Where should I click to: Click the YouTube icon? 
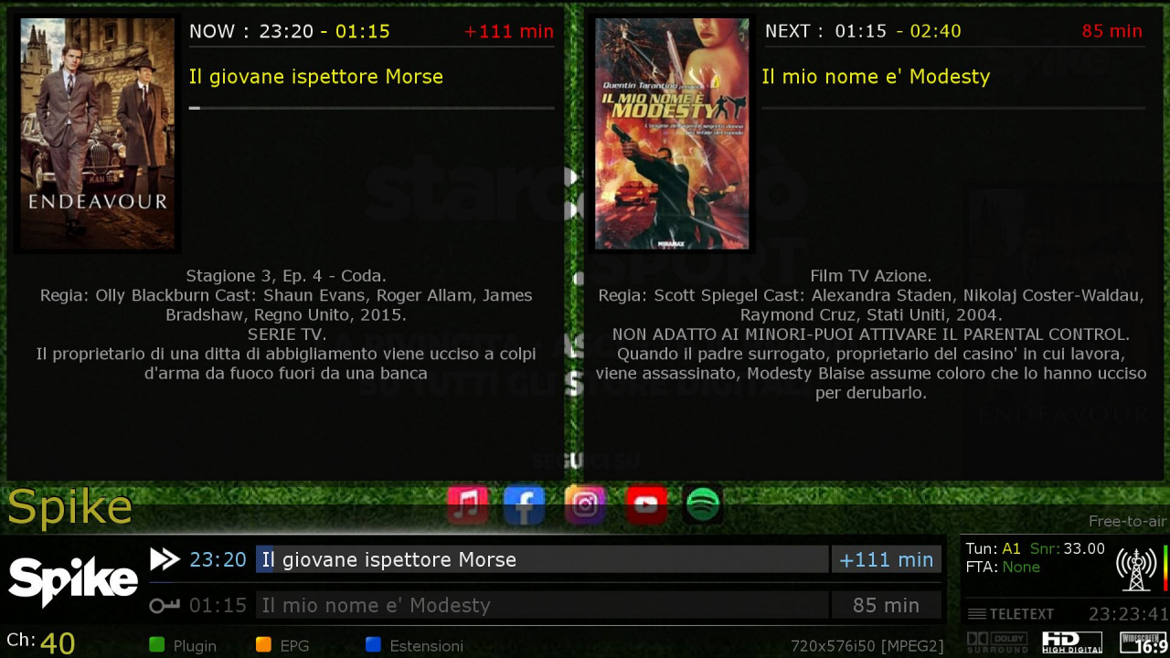(x=646, y=504)
